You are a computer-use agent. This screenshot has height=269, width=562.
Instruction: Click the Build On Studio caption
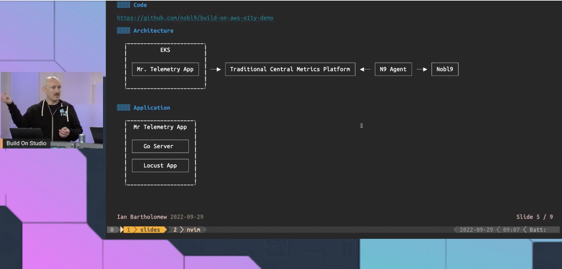(x=26, y=143)
